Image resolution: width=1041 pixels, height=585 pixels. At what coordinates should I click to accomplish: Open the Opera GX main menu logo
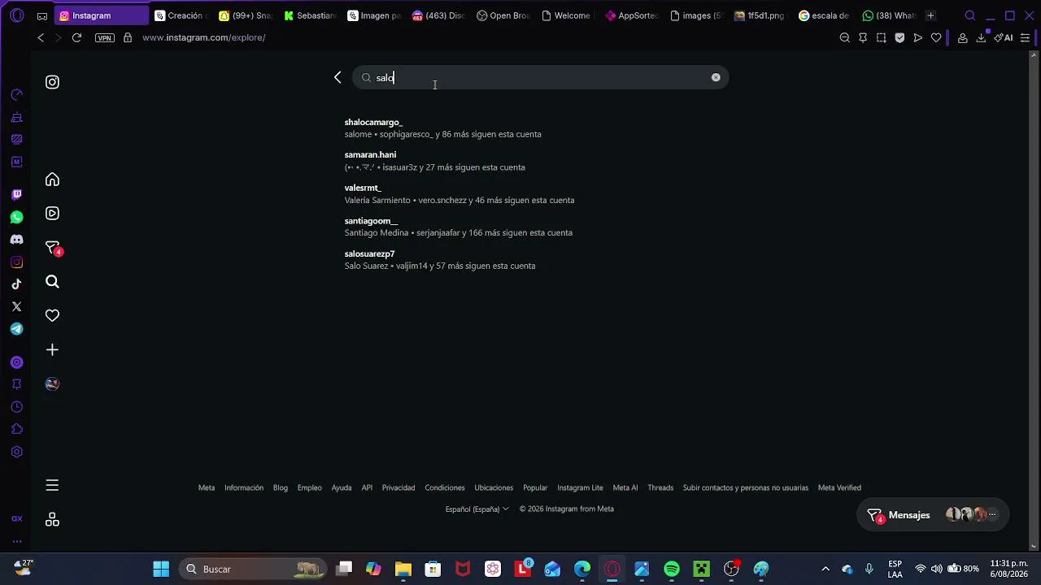point(16,15)
